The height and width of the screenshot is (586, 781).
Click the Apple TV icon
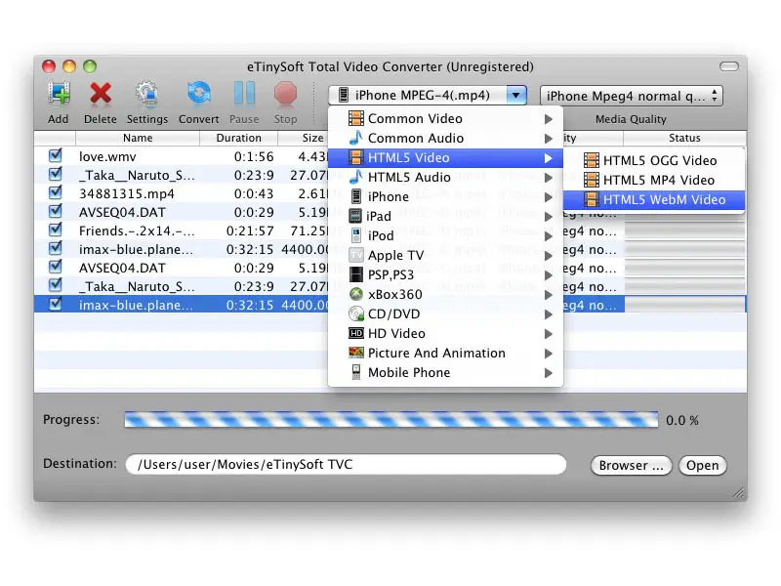pyautogui.click(x=356, y=255)
